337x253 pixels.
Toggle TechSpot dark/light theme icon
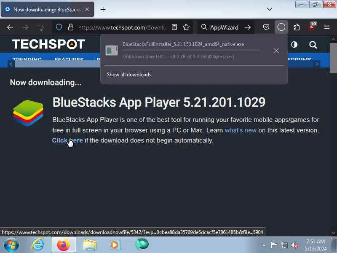click(x=294, y=45)
